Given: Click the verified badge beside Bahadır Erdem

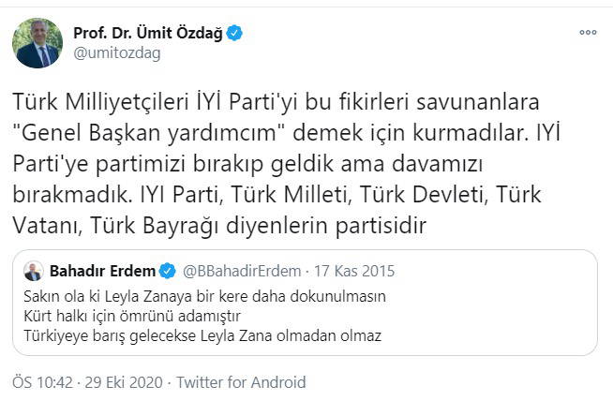Looking at the screenshot, I should tap(168, 272).
